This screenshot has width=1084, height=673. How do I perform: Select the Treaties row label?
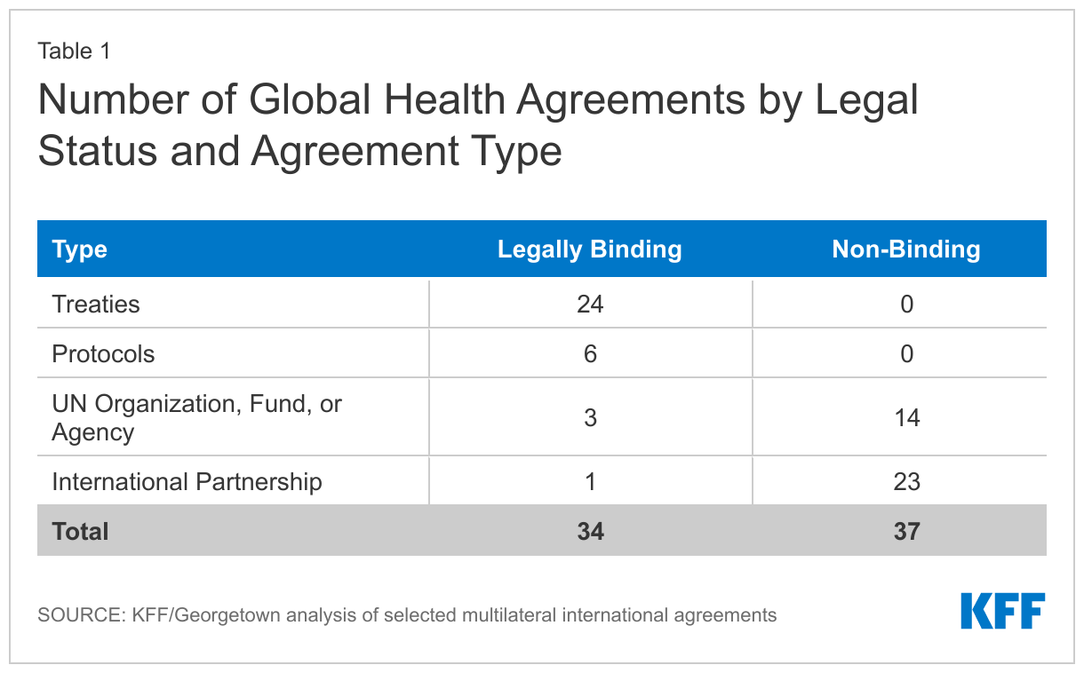(x=96, y=305)
